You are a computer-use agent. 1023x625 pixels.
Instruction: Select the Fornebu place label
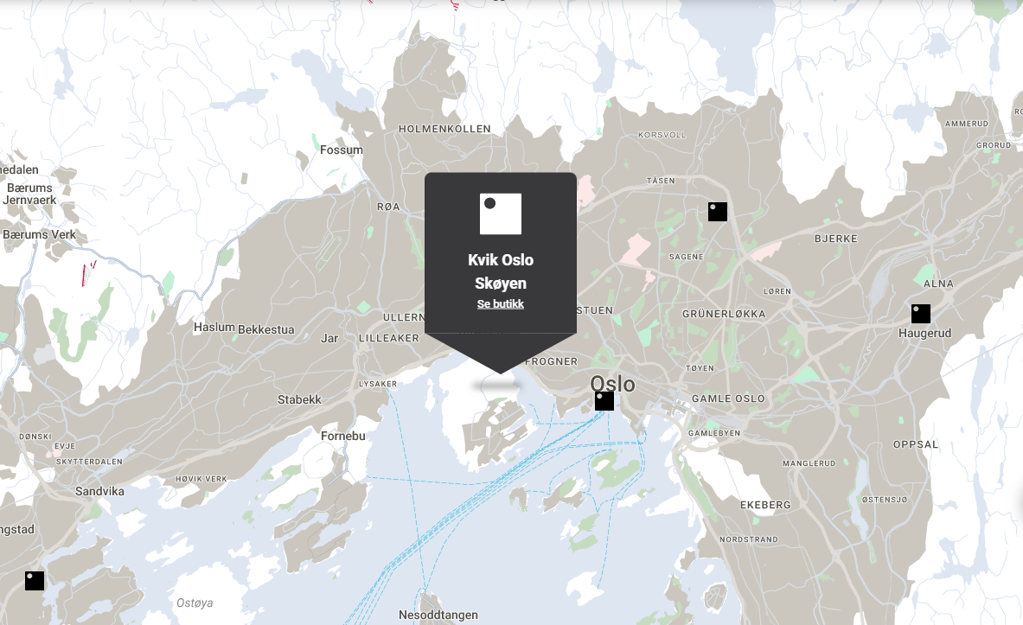coord(343,436)
